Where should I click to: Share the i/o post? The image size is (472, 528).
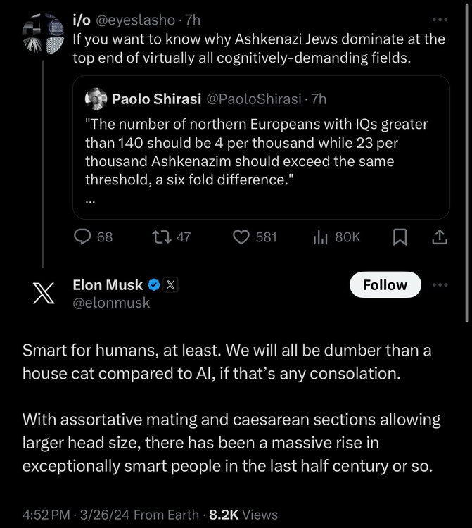[440, 237]
